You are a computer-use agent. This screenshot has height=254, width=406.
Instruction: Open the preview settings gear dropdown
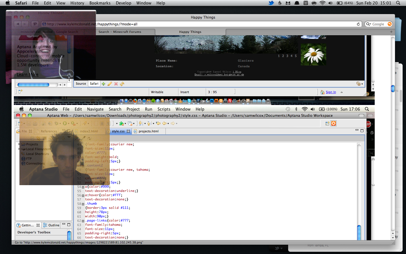click(x=359, y=84)
